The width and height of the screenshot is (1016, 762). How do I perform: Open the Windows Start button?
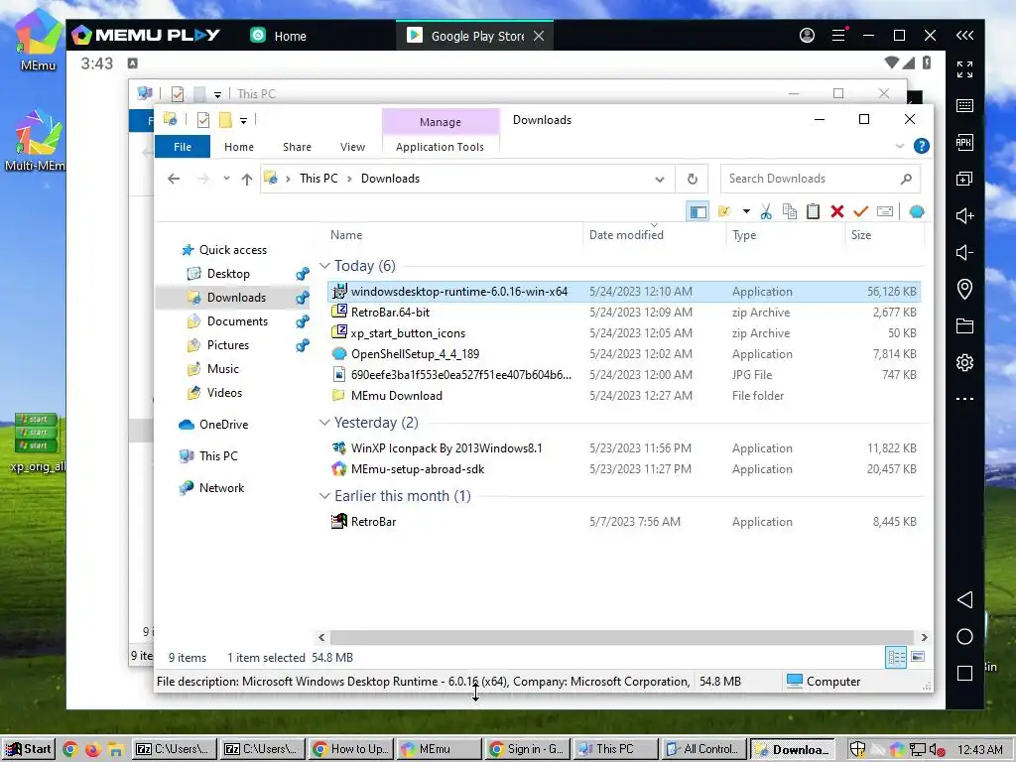point(28,749)
